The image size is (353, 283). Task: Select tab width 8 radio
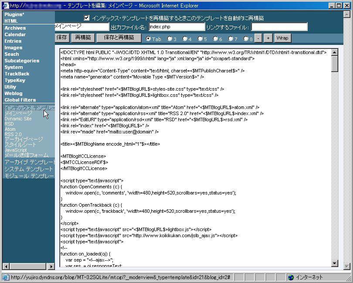click(246, 38)
